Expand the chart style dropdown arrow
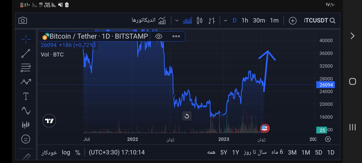Screen dimensions: 362x163 coord(177,21)
